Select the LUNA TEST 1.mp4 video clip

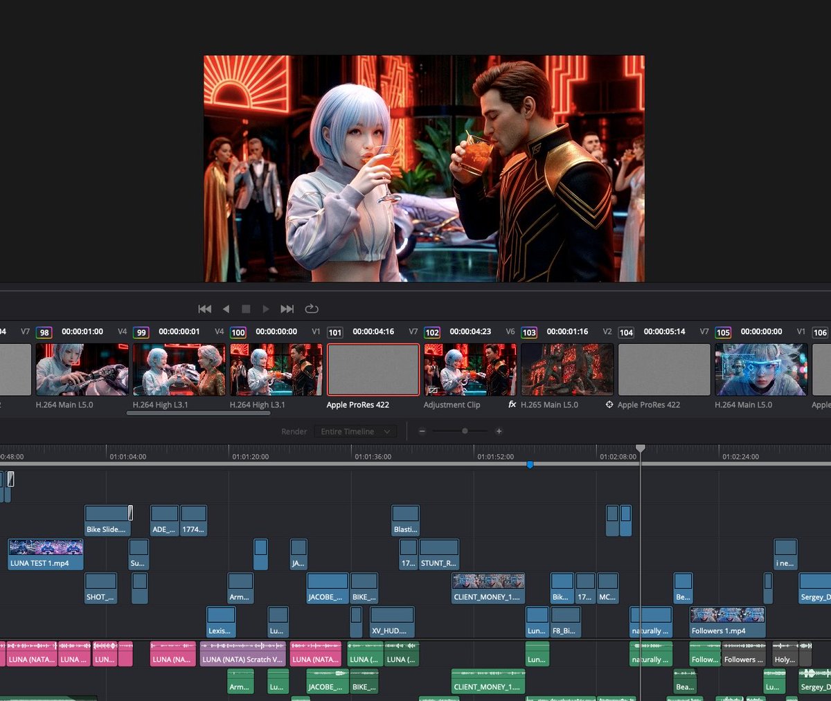(46, 554)
